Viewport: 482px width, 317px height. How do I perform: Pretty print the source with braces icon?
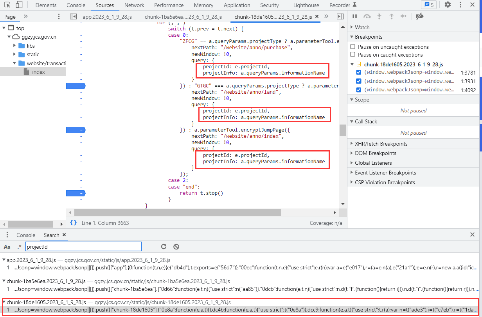click(73, 223)
